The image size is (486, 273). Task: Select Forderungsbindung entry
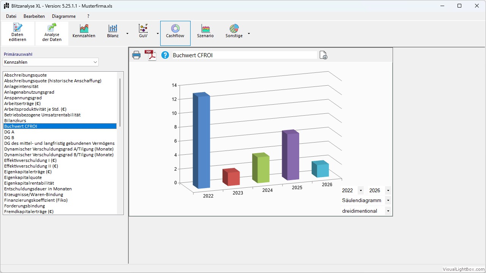pos(60,206)
